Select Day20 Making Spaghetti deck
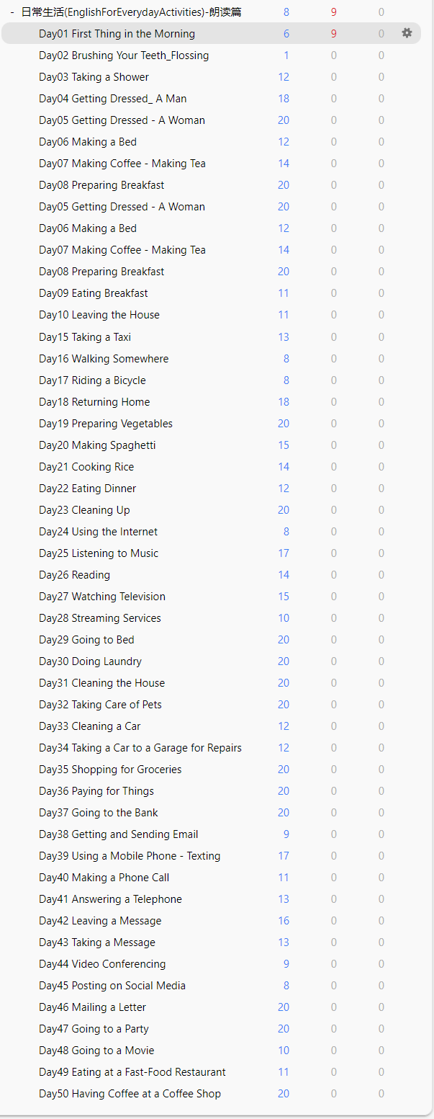The width and height of the screenshot is (434, 1119). (97, 445)
